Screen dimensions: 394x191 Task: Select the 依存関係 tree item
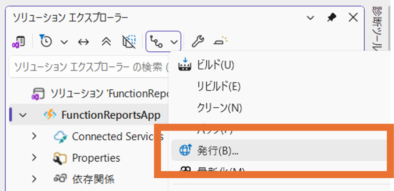[x=93, y=179]
